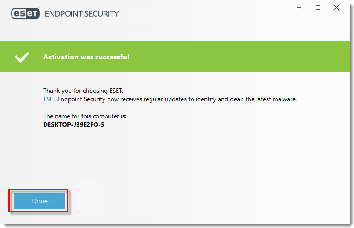Click the "eset" lettering inside the logo
This screenshot has height=228, width=354.
25,13
